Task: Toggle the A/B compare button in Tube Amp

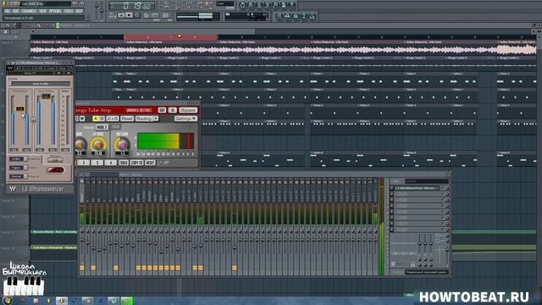Action: [x=98, y=119]
